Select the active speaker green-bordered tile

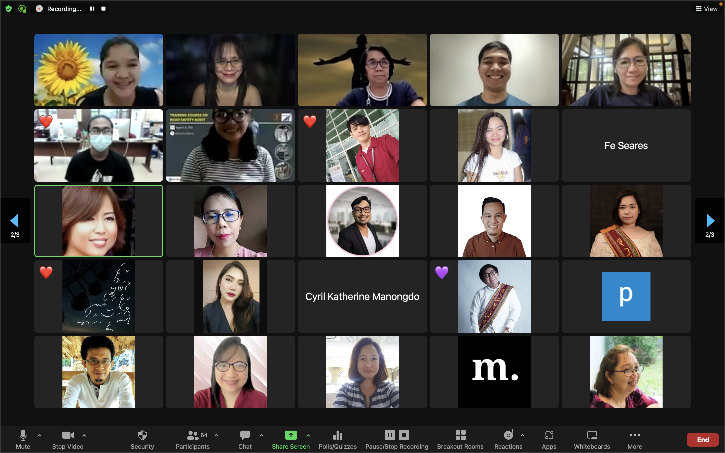click(x=99, y=221)
